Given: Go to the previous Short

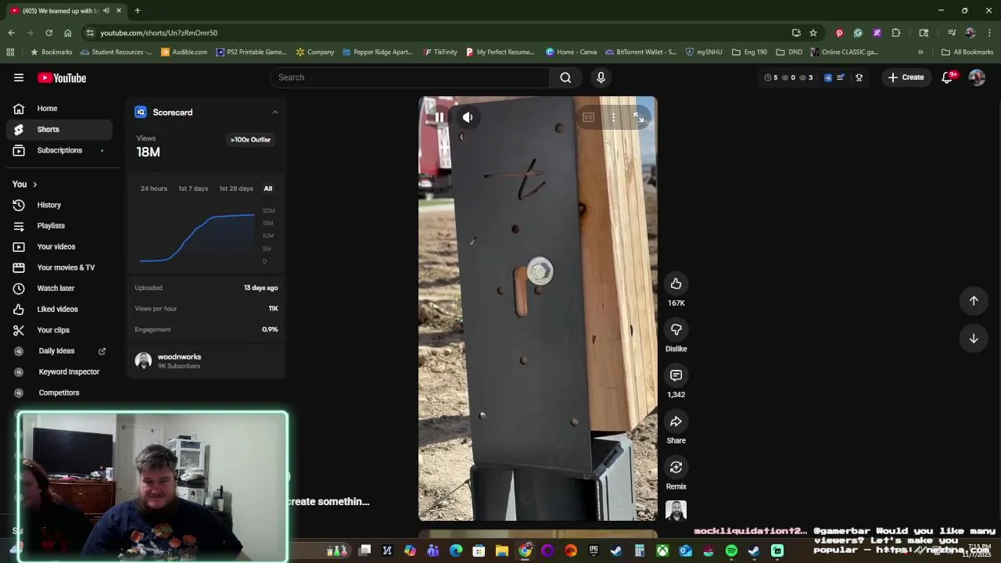Looking at the screenshot, I should (x=974, y=301).
